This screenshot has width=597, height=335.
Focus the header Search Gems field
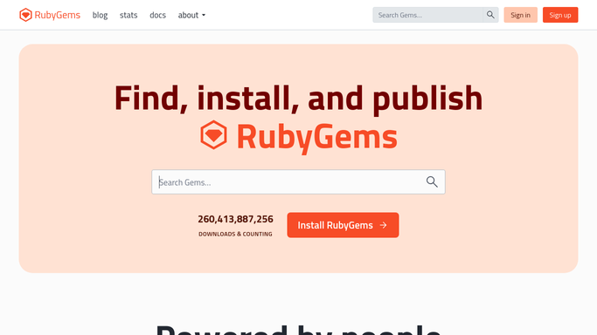[x=428, y=15]
